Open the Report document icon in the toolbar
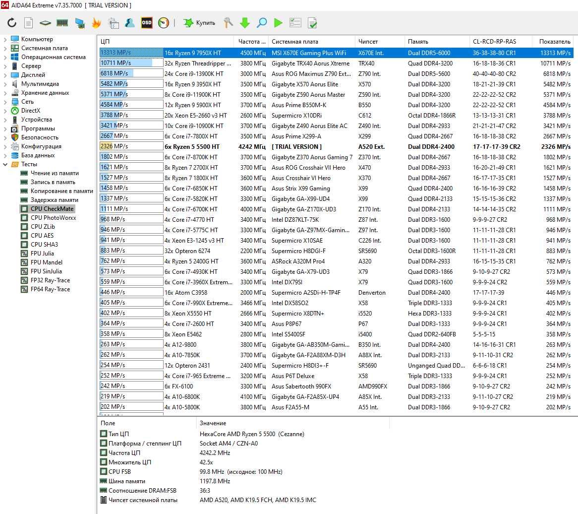Viewport: 578px width, 514px height. point(28,23)
